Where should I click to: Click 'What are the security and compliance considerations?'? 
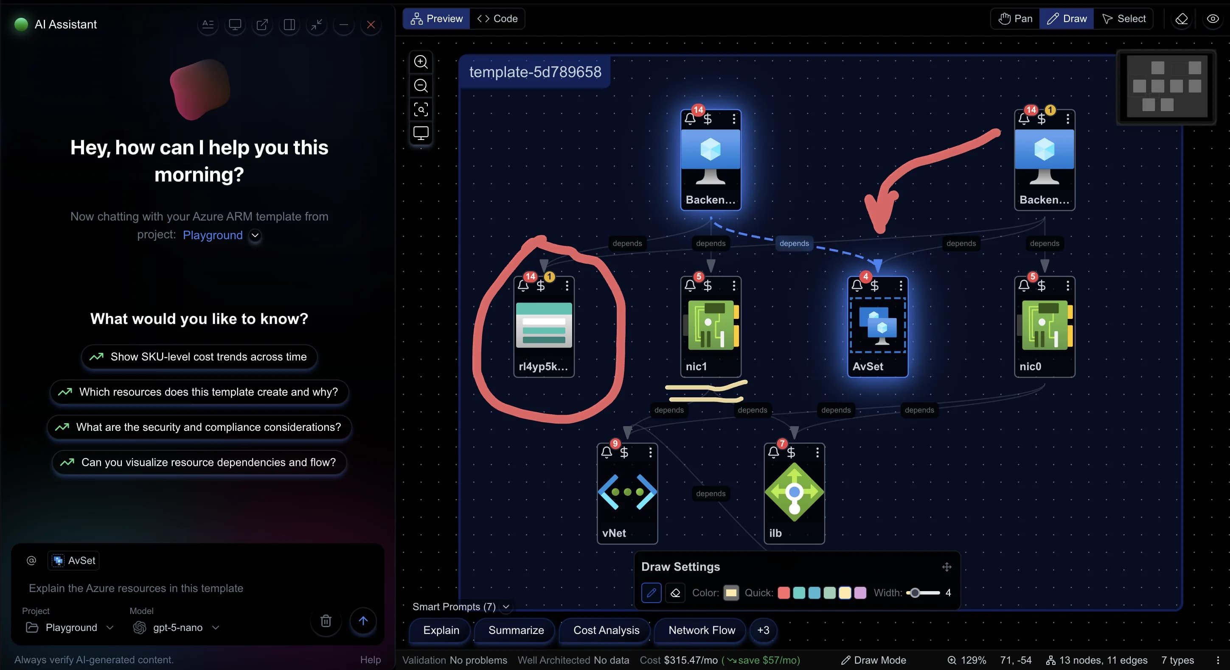pyautogui.click(x=199, y=427)
